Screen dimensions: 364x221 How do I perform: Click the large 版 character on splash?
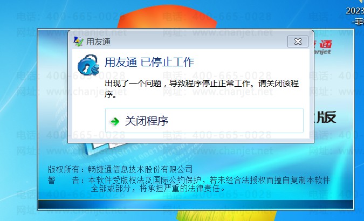[x=326, y=117]
